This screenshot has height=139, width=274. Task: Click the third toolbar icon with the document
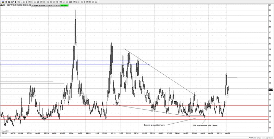tap(10, 2)
